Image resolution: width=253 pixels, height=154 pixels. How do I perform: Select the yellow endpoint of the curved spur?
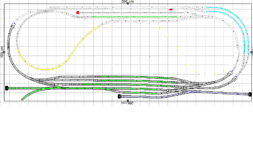[22, 100]
